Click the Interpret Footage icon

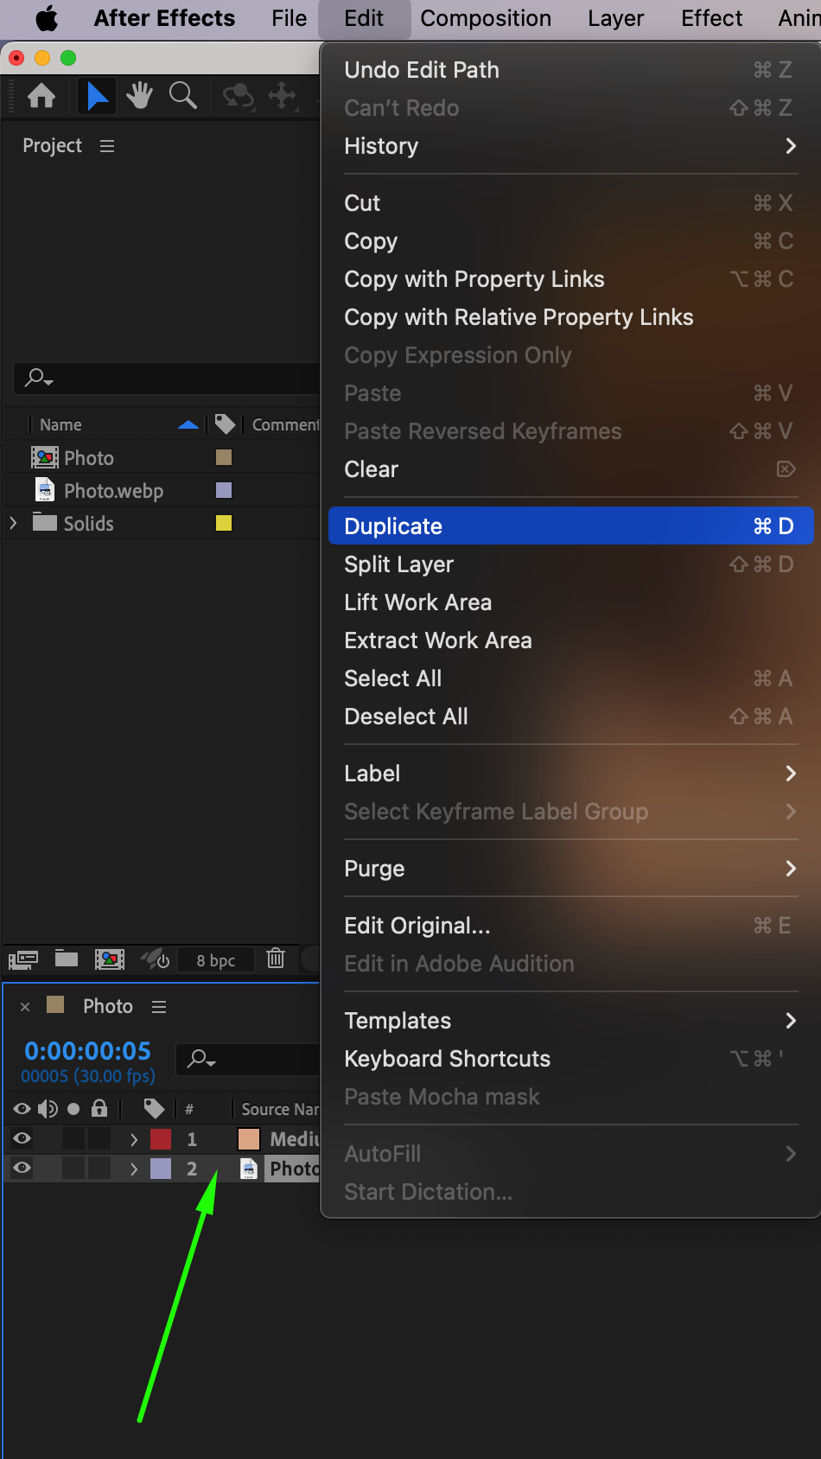coord(22,959)
